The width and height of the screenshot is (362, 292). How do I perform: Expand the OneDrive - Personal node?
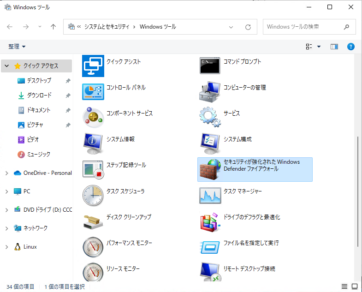pos(7,173)
